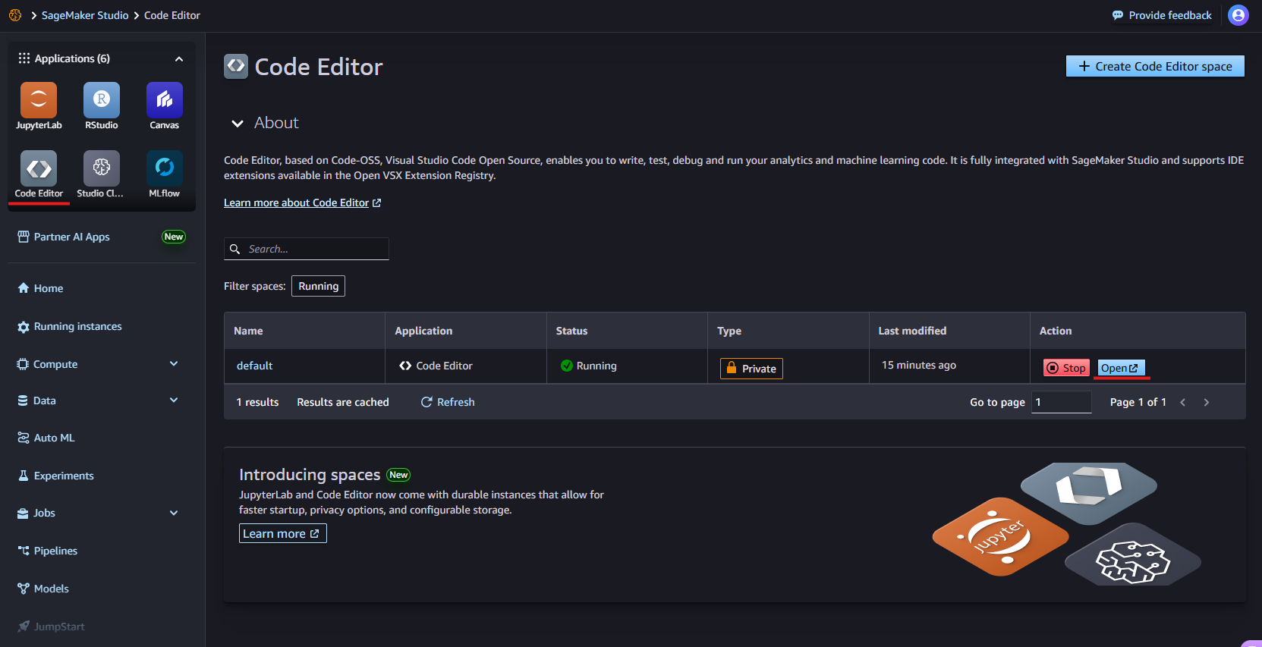
Task: Go to previous page arrow
Action: 1182,402
